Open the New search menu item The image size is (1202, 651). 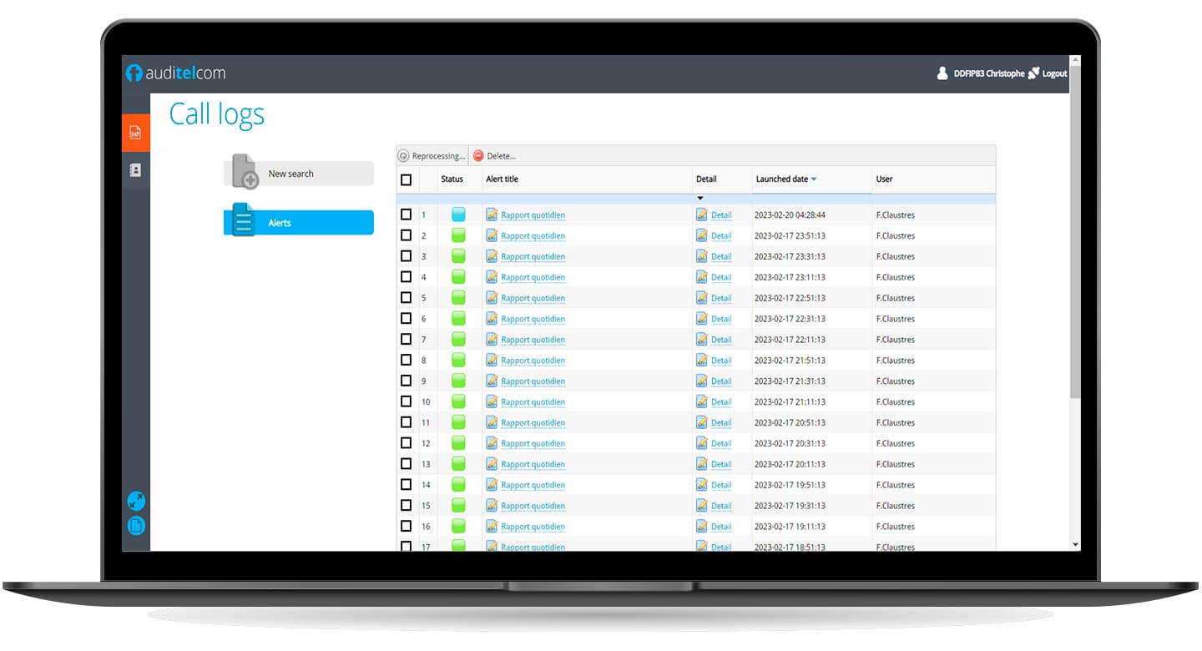pos(299,174)
